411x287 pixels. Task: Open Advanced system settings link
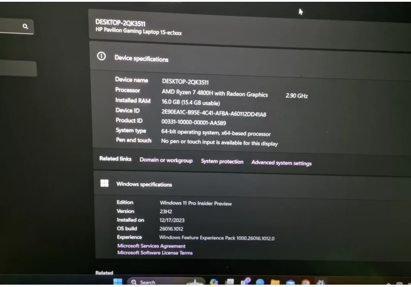click(x=281, y=163)
